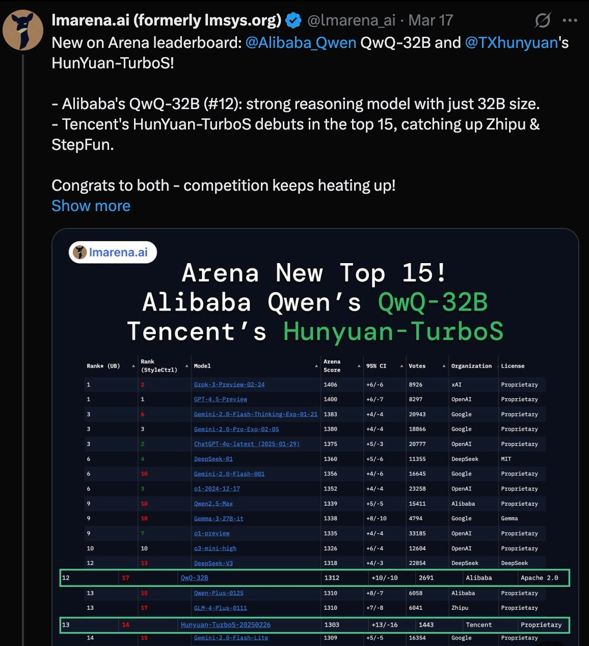The width and height of the screenshot is (589, 646).
Task: Open Grok-3-Preview-02-24 model link
Action: 229,384
